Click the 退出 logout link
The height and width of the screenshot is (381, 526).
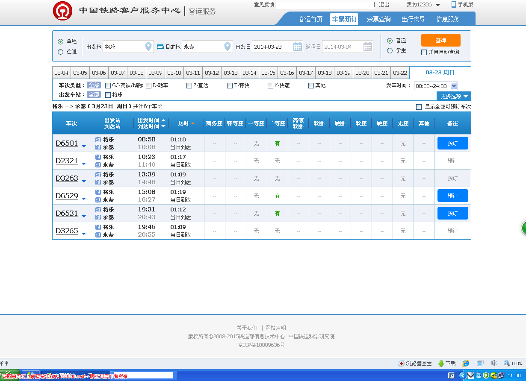click(384, 5)
